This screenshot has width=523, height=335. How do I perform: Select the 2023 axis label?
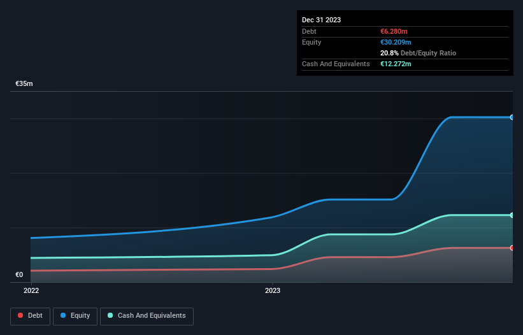click(273, 290)
